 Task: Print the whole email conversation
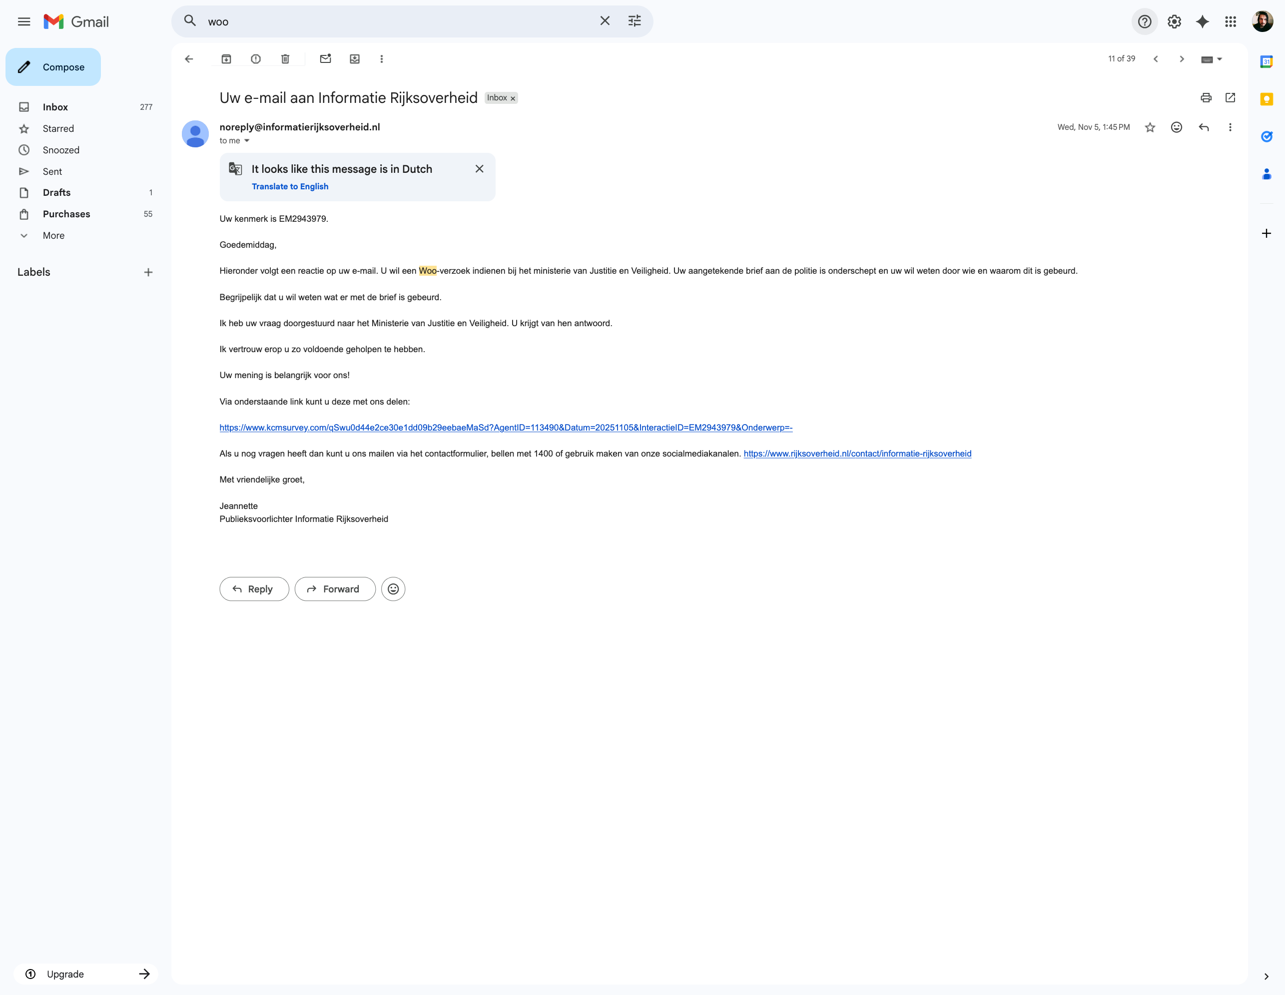[1206, 98]
